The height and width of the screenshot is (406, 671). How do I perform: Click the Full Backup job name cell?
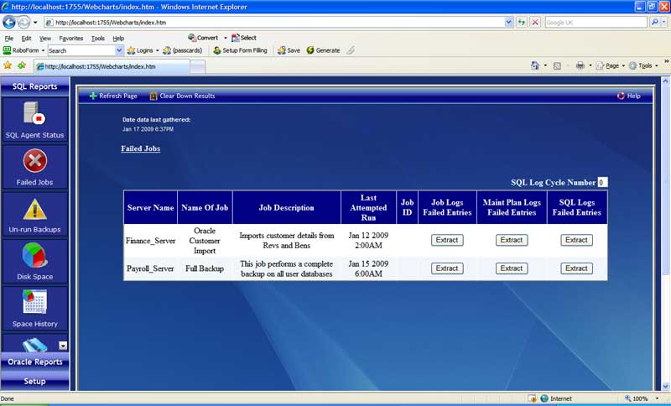tap(205, 268)
